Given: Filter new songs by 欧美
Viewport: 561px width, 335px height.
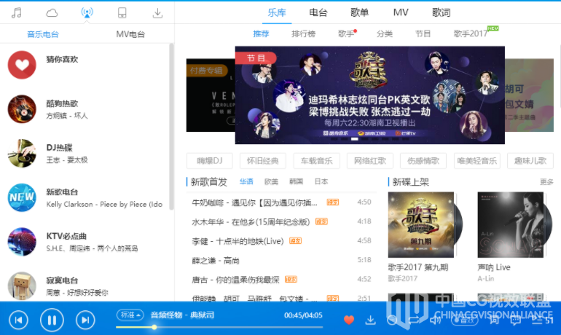Looking at the screenshot, I should pos(271,181).
